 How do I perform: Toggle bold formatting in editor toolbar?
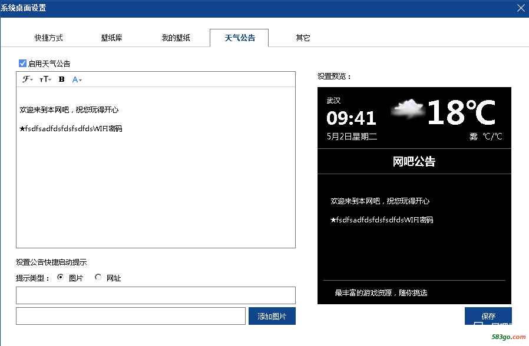click(x=61, y=79)
